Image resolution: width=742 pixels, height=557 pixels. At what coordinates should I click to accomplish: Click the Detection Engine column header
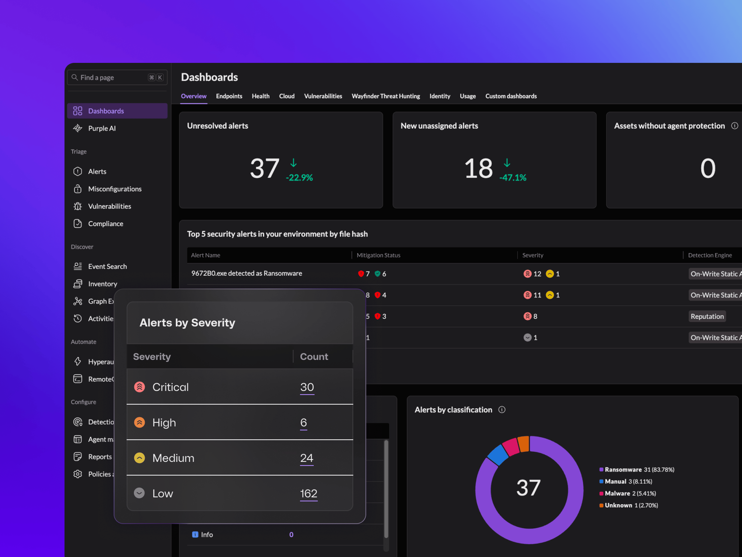click(x=710, y=256)
